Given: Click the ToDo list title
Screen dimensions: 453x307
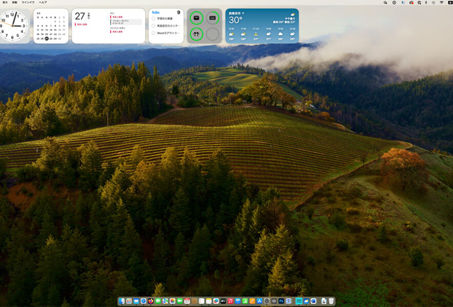Looking at the screenshot, I should [155, 13].
